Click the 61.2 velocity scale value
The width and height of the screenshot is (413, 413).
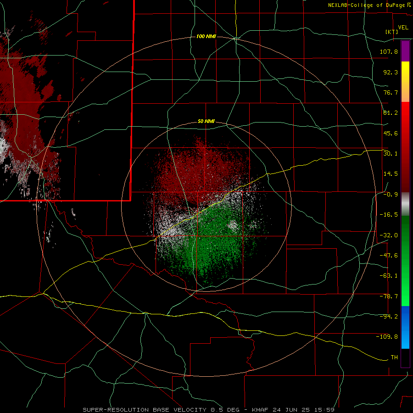[391, 113]
